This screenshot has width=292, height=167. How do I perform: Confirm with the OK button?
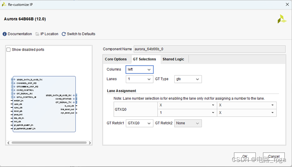245,156
